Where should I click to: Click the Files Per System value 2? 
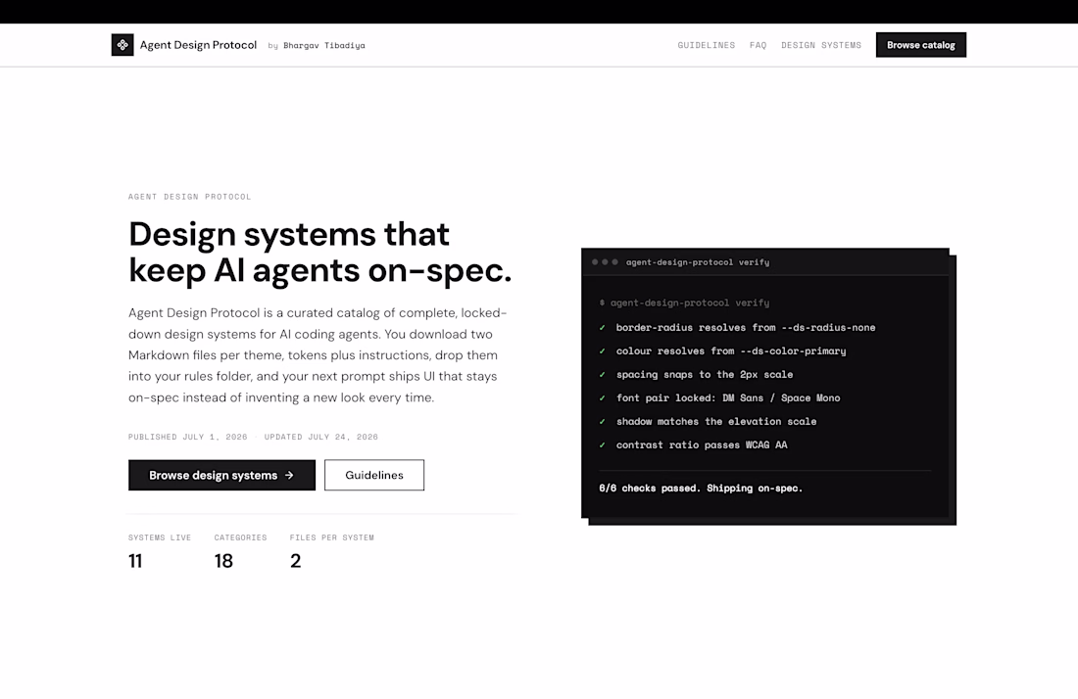[x=296, y=561]
